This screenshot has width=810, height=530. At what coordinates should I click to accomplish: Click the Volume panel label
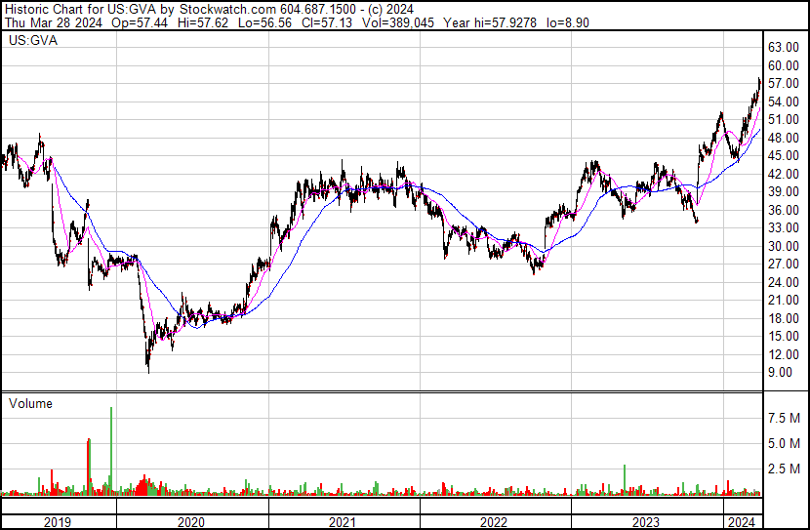(30, 403)
